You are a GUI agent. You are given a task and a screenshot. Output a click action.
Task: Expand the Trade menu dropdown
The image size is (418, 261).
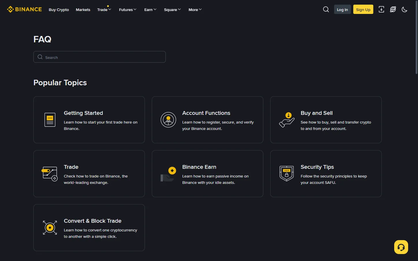click(104, 10)
